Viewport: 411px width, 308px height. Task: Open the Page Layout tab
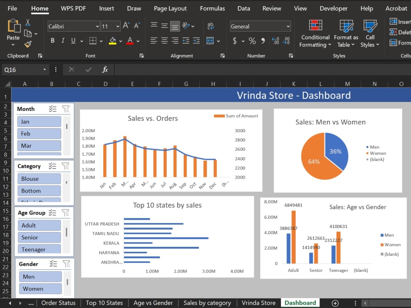(170, 8)
